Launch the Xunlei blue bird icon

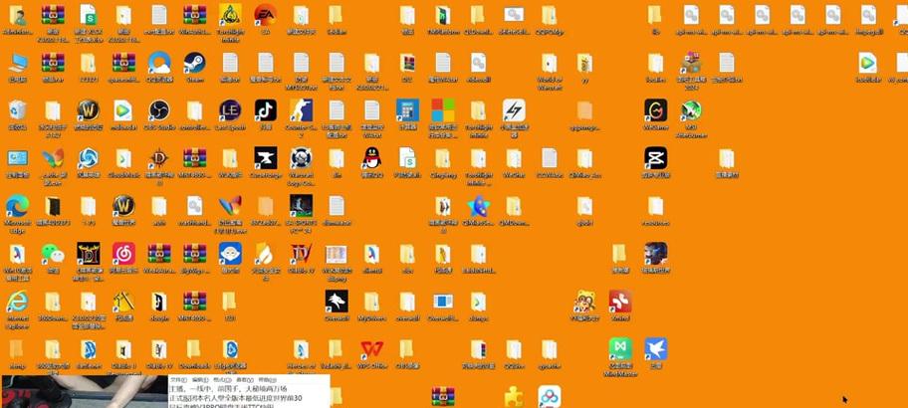(655, 349)
